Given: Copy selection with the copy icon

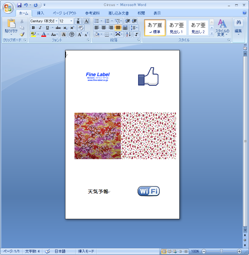Looking at the screenshot, I should point(22,28).
